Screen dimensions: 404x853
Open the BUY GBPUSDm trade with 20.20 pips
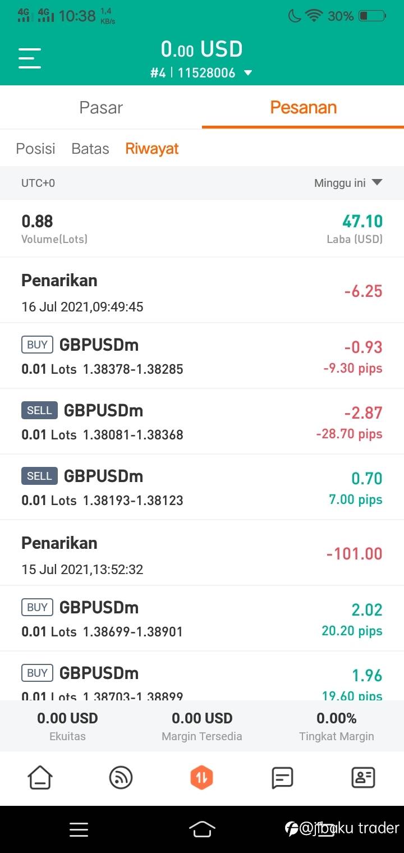[x=202, y=618]
